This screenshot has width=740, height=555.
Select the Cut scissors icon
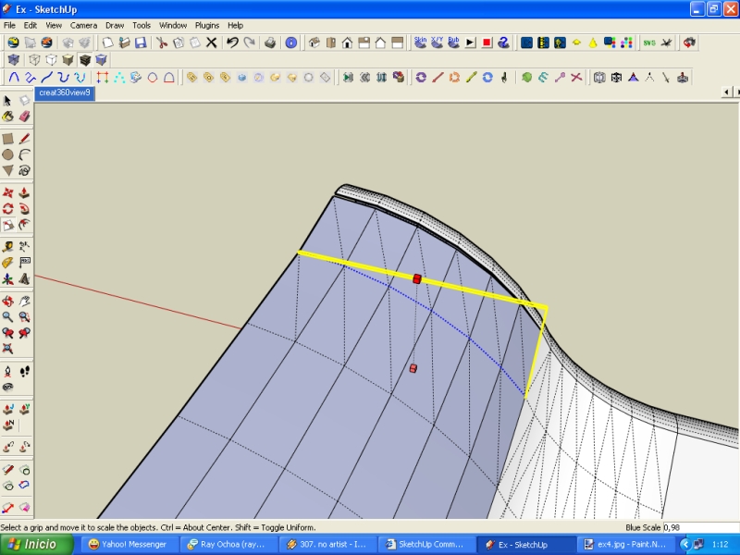tap(162, 43)
